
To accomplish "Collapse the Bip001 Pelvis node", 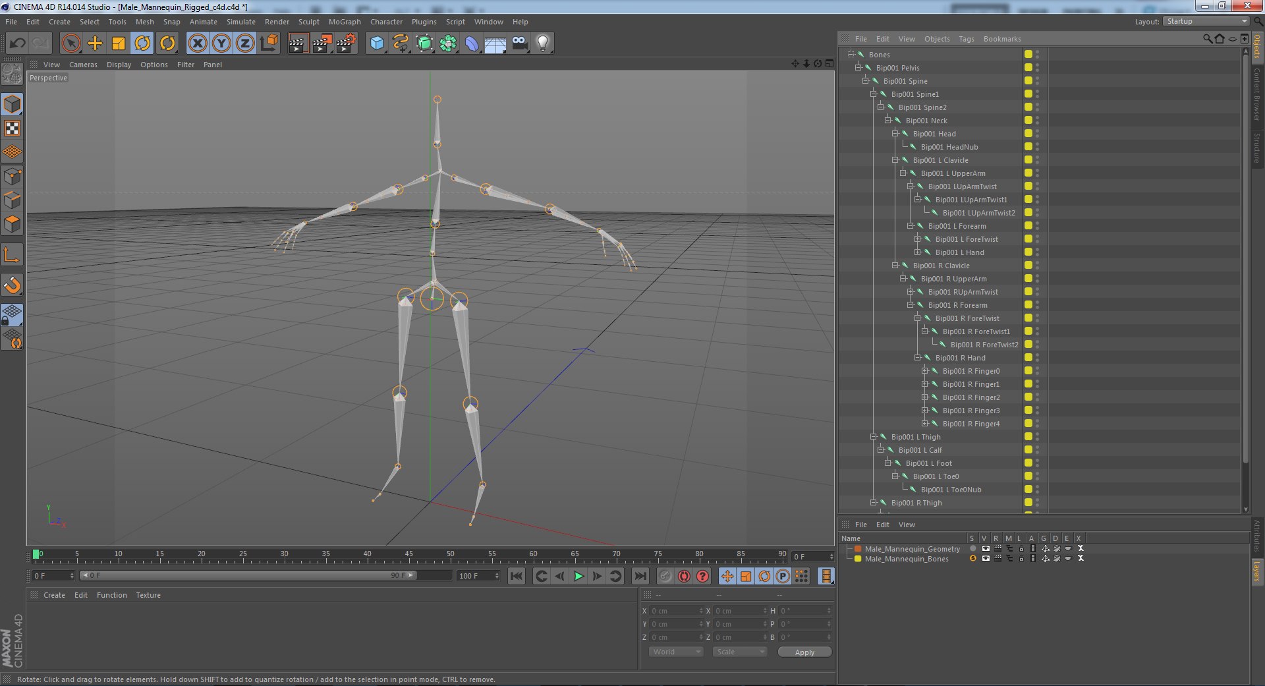I will (858, 67).
